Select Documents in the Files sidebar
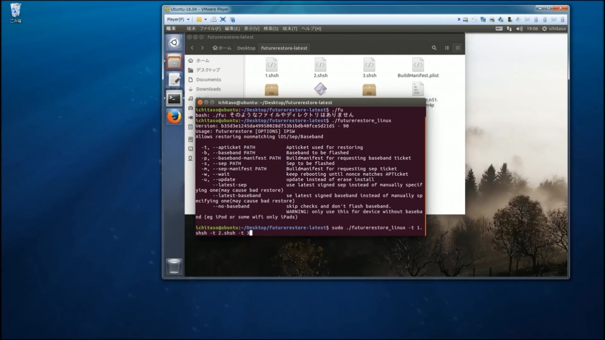 tap(214, 79)
